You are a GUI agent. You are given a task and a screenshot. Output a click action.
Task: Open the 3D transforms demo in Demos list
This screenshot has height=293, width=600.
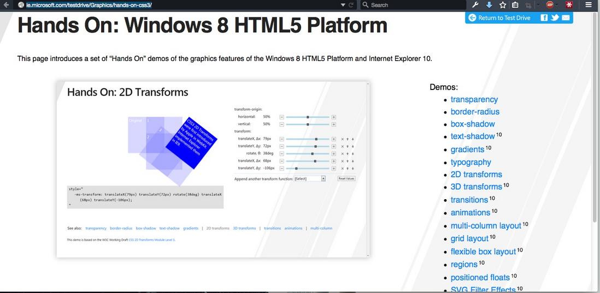click(476, 187)
